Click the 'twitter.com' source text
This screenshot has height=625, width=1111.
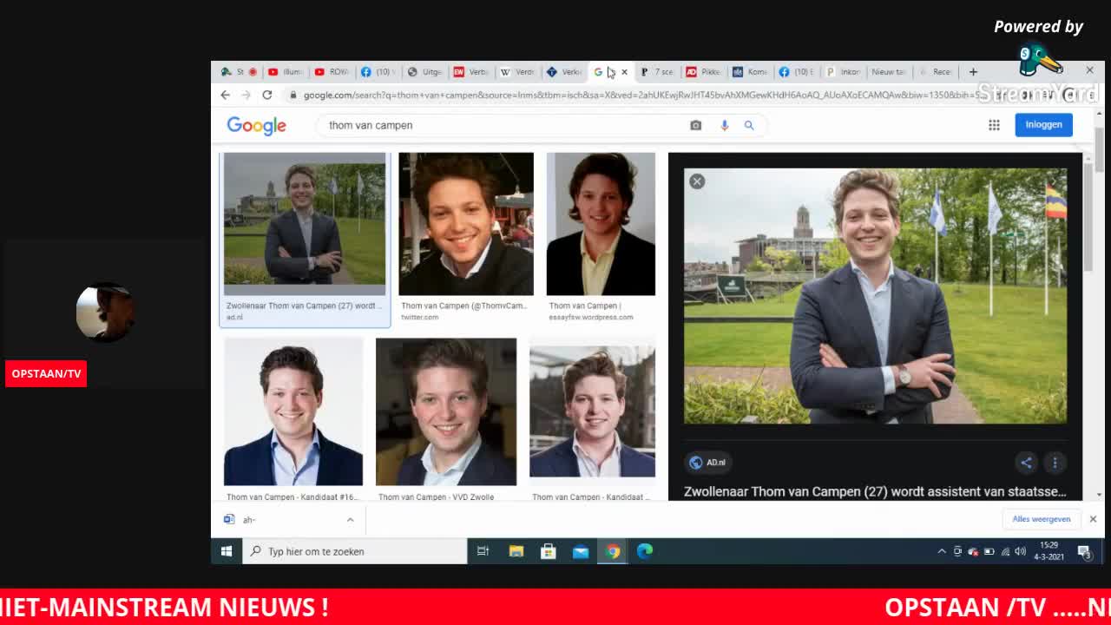(419, 318)
